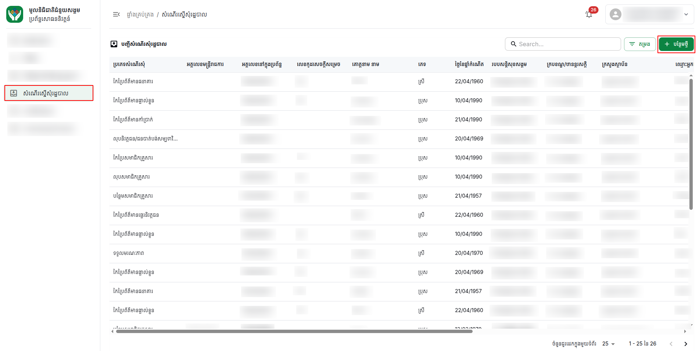This screenshot has width=699, height=351.
Task: Go to next page with right chevron
Action: tap(686, 344)
